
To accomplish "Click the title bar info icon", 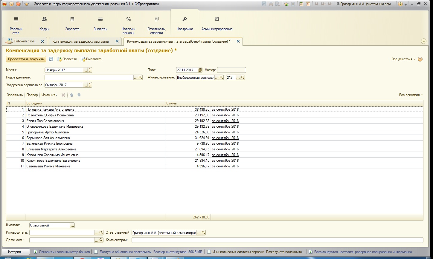I will coord(400,4).
